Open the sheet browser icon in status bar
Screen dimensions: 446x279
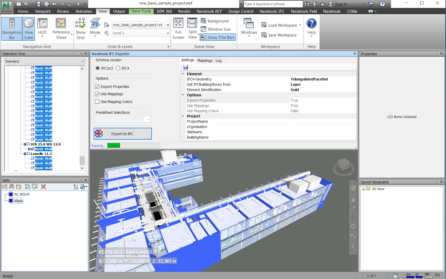click(x=395, y=276)
